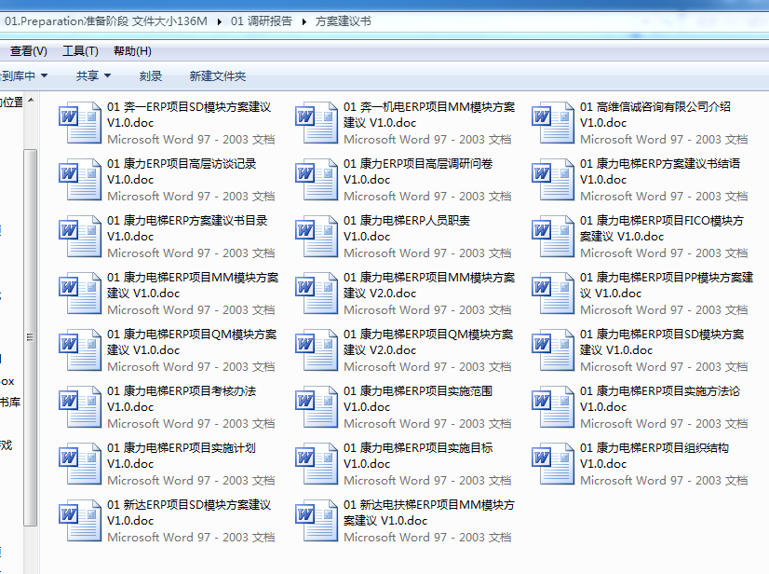Select Word icon of 康力电梯ERP项目实施目标 V1.0.doc
Image resolution: width=769 pixels, height=574 pixels.
(317, 464)
